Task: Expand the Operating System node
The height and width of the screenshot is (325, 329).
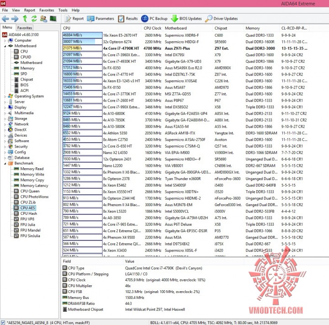Action: (x=5, y=96)
